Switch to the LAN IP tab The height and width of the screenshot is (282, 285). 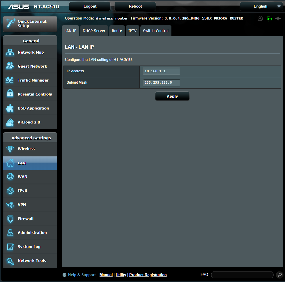click(70, 31)
